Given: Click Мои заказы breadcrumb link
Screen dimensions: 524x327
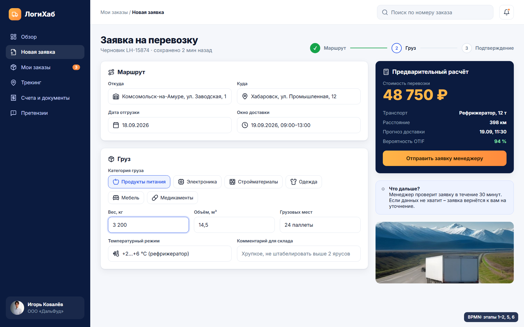Looking at the screenshot, I should tap(114, 12).
